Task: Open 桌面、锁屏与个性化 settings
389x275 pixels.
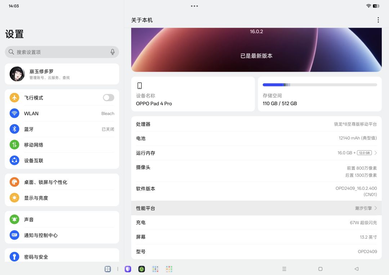Action: coord(62,182)
